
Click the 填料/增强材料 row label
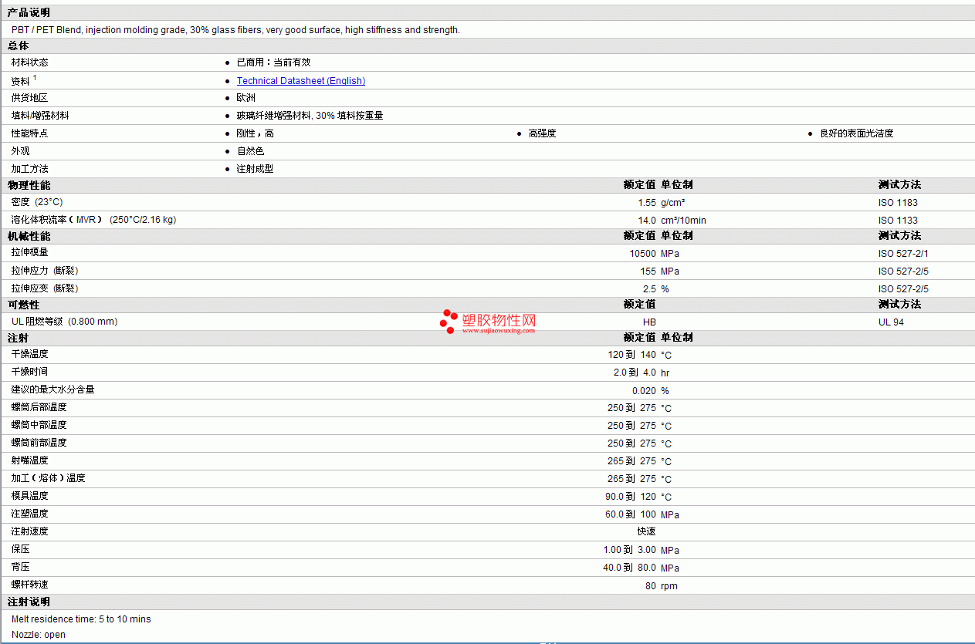click(x=40, y=116)
